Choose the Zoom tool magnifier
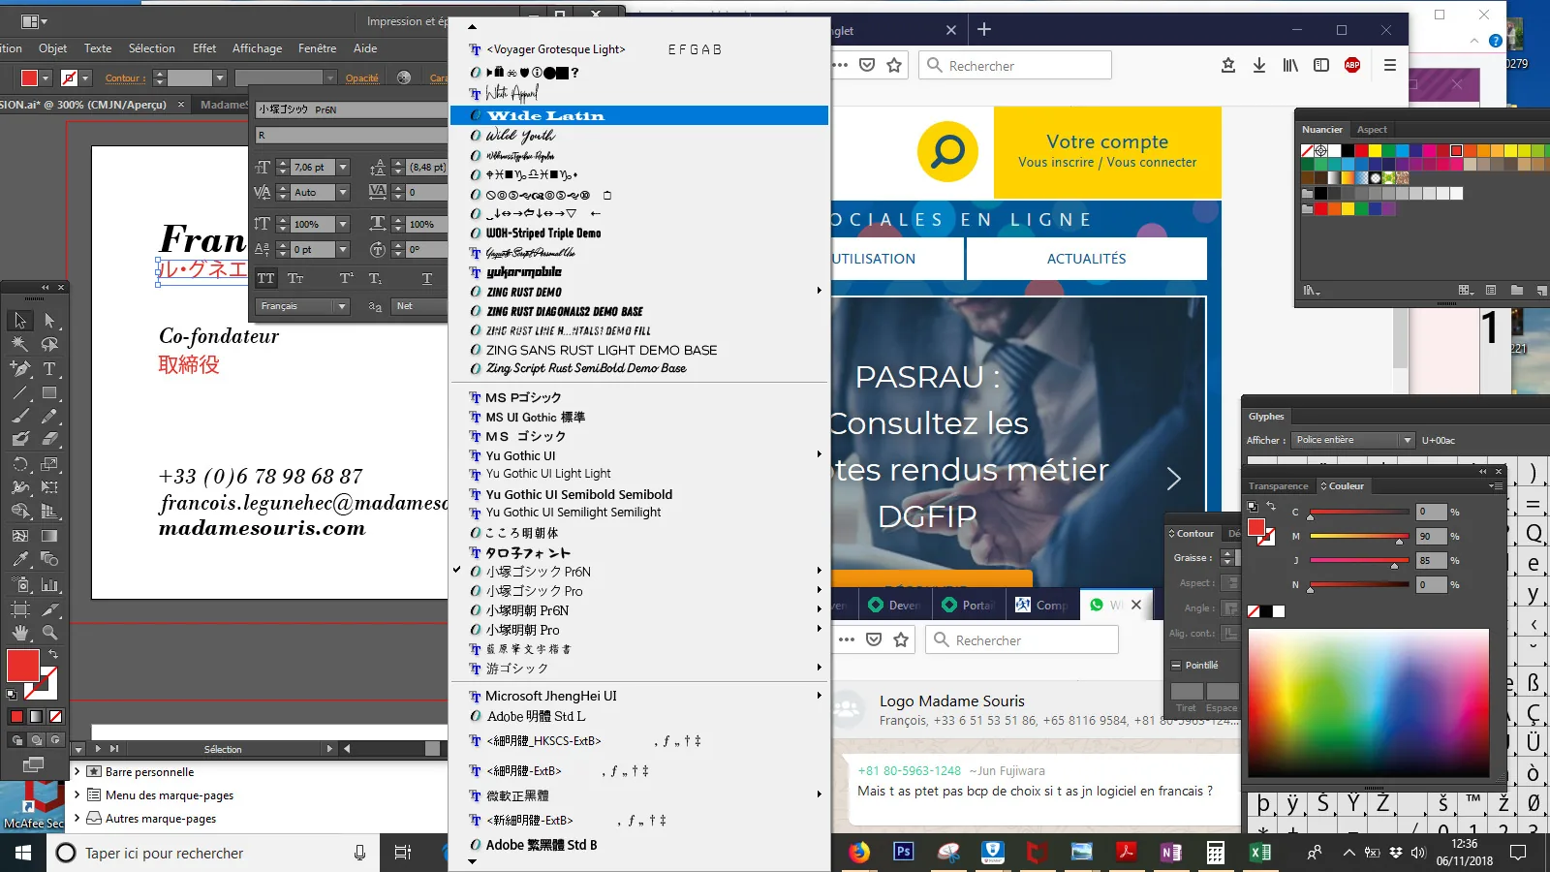The width and height of the screenshot is (1550, 872). click(x=49, y=633)
